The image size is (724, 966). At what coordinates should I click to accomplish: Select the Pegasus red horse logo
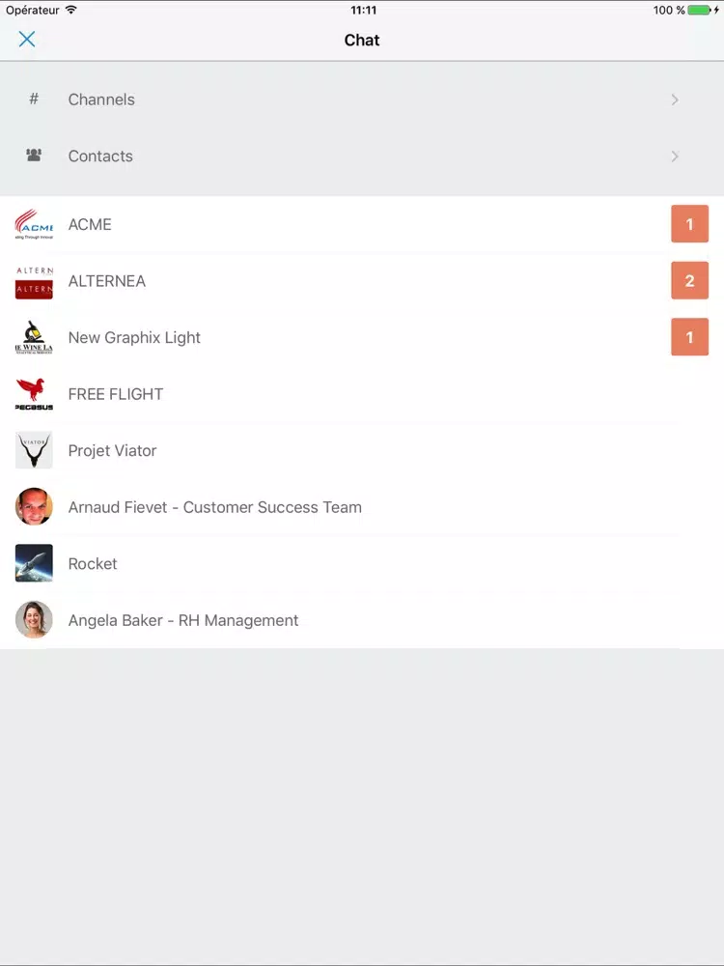[34, 394]
